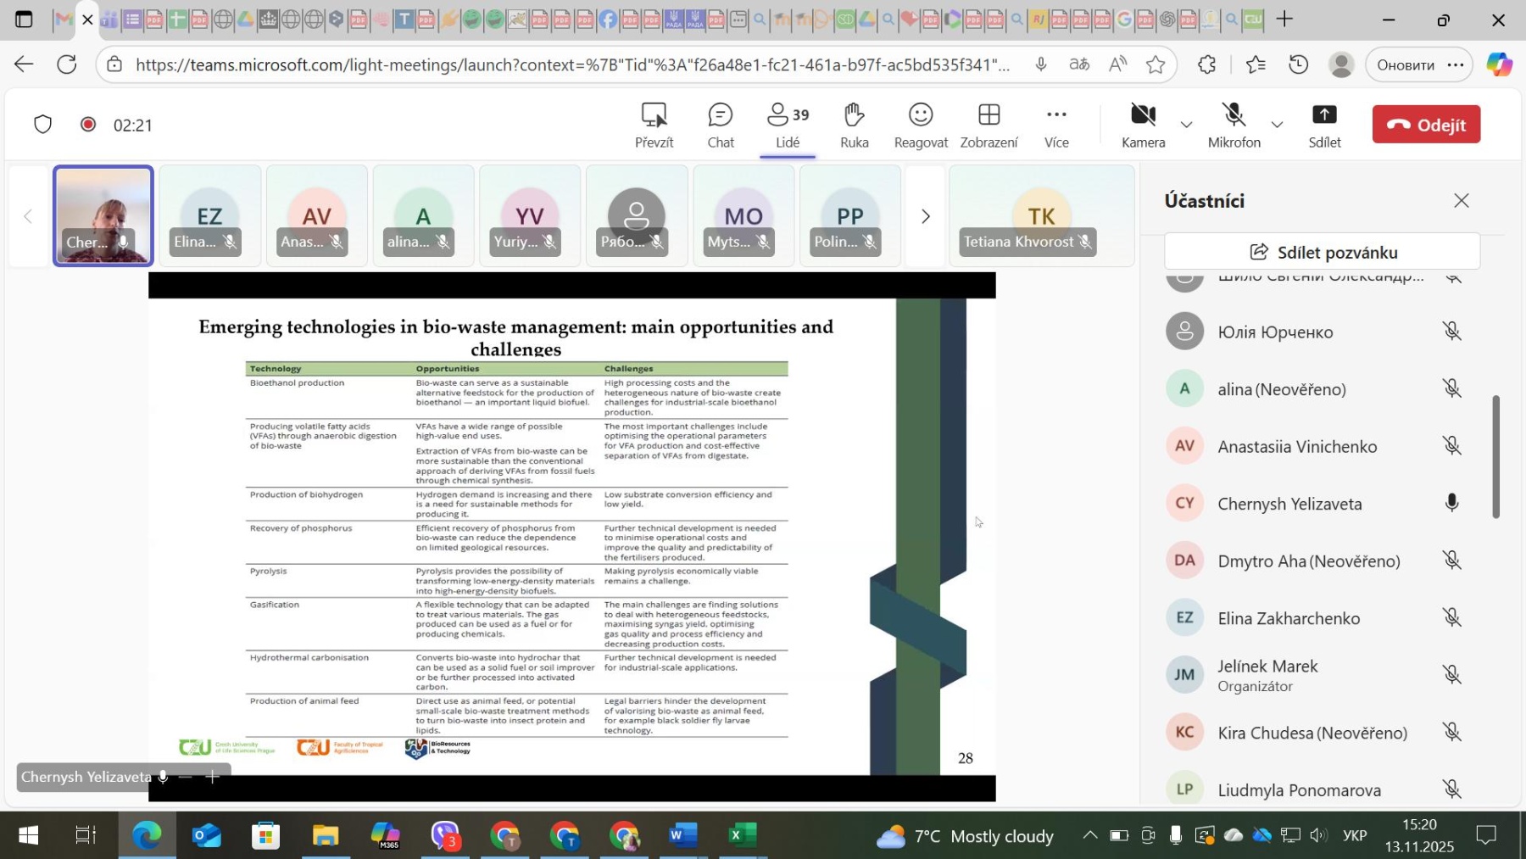Show next participants with right chevron
This screenshot has height=859, width=1526.
[x=925, y=217]
